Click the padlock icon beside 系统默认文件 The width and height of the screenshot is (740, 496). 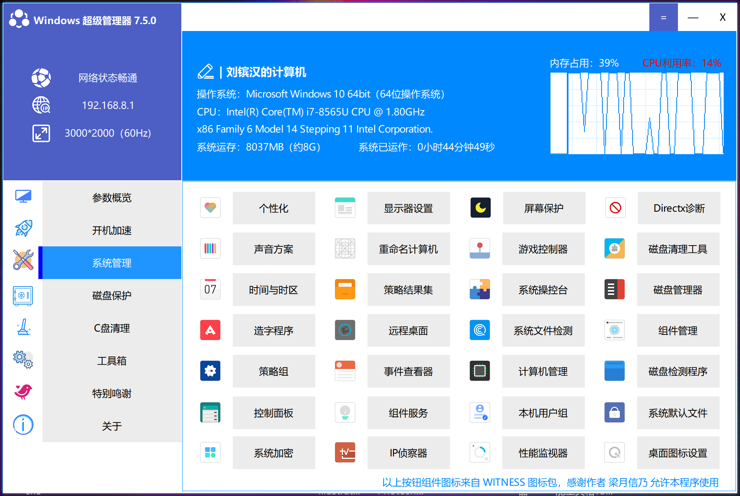coord(615,412)
